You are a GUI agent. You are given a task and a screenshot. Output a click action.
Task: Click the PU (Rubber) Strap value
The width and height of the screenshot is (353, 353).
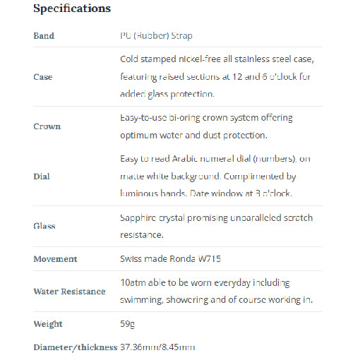tap(156, 36)
